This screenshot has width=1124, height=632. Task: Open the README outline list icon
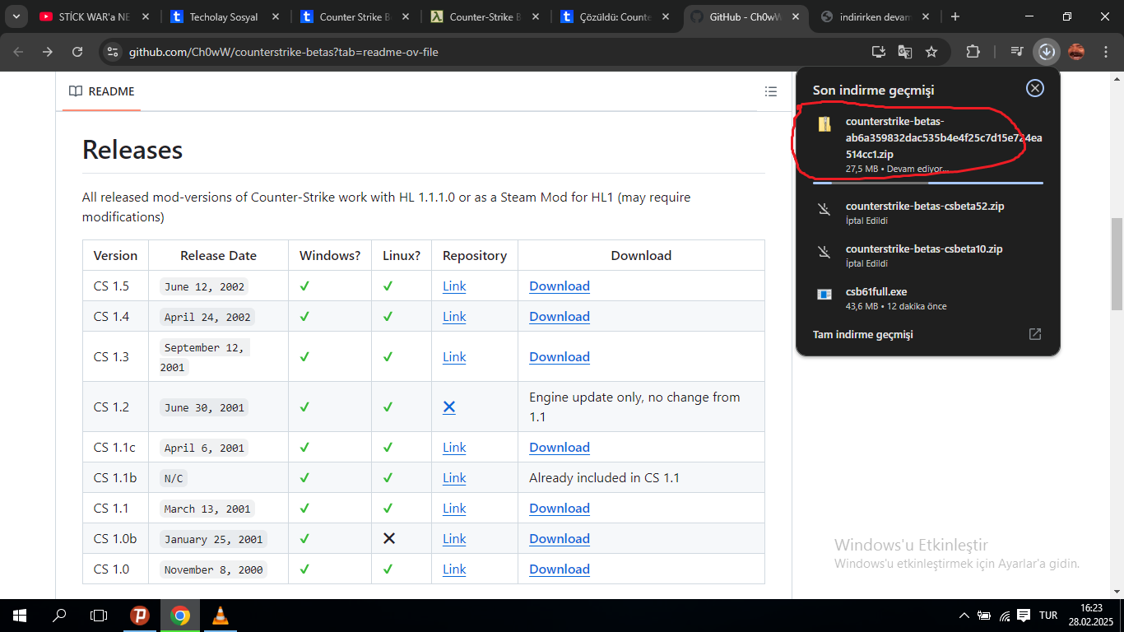click(771, 91)
